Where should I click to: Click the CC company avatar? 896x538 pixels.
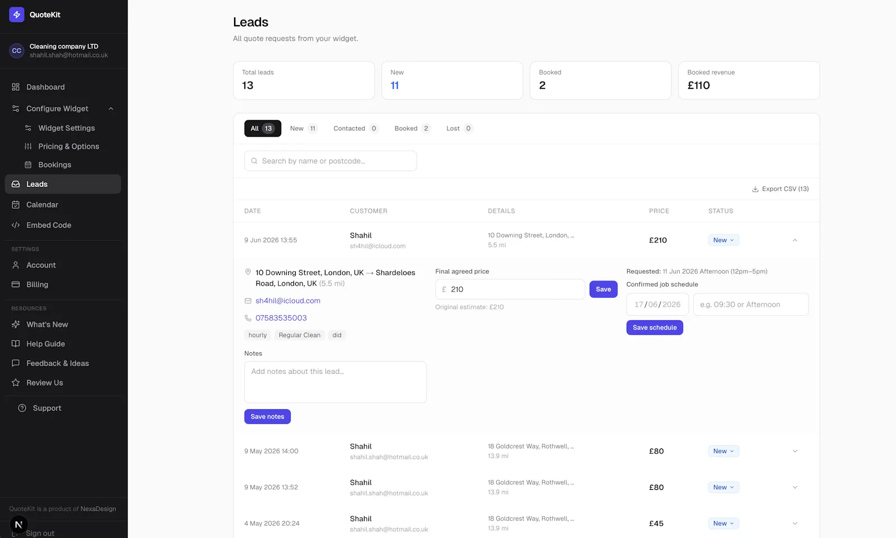(17, 50)
